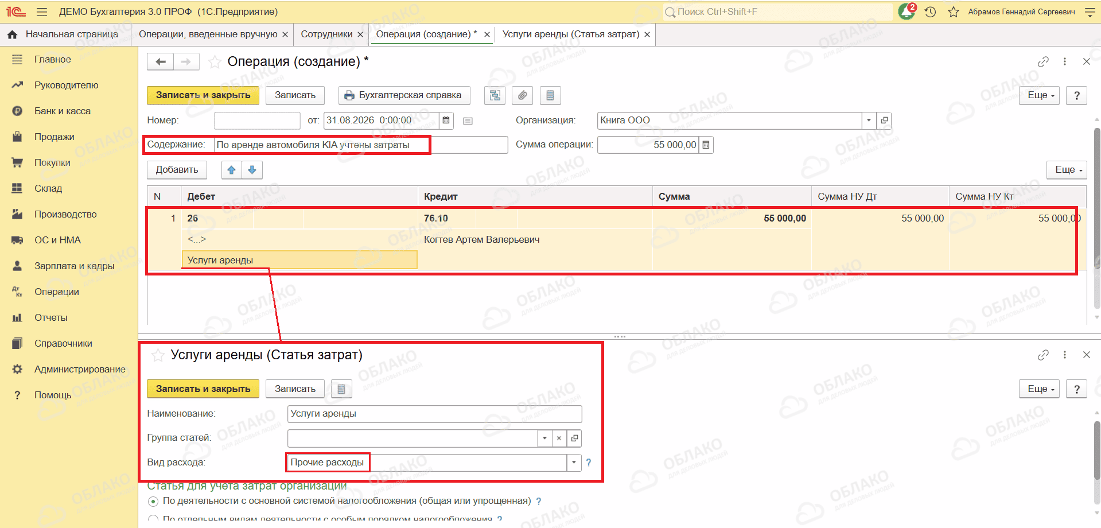Favorite the Услуги аренды (Статья затрат) form
Image resolution: width=1101 pixels, height=528 pixels.
pyautogui.click(x=158, y=355)
